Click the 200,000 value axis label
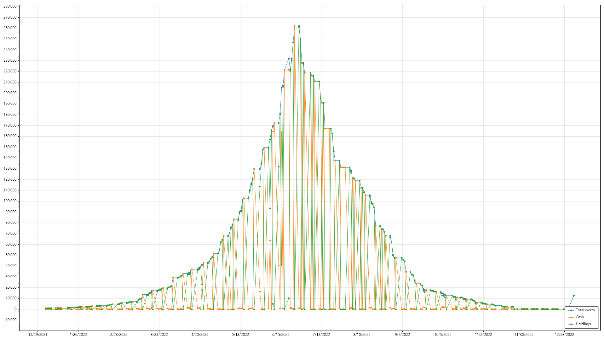Viewport: 605px width, 340px height. click(10, 93)
